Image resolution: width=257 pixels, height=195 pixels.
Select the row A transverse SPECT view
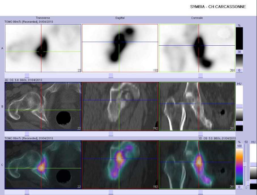click(43, 48)
